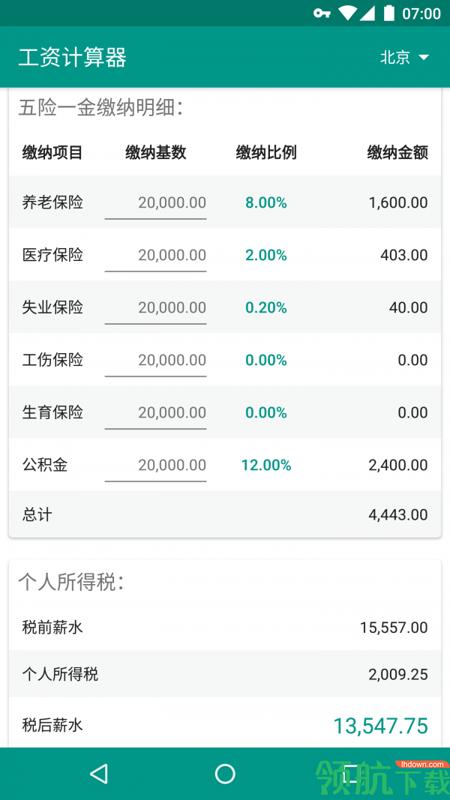
Task: Expand the city selector arrow
Action: coord(423,58)
